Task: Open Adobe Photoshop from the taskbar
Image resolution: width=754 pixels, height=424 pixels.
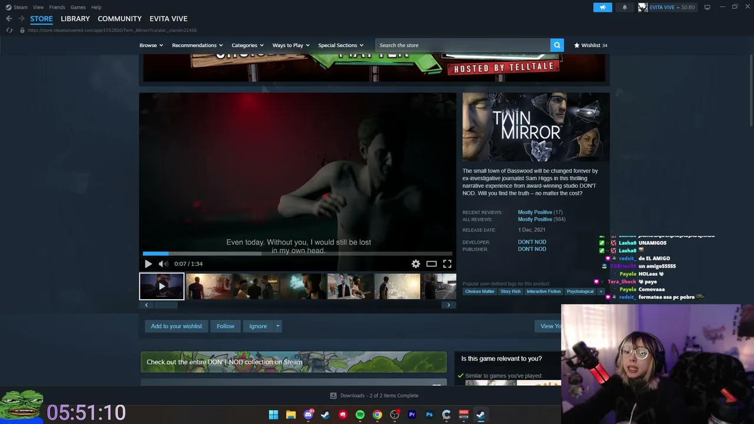Action: (429, 415)
